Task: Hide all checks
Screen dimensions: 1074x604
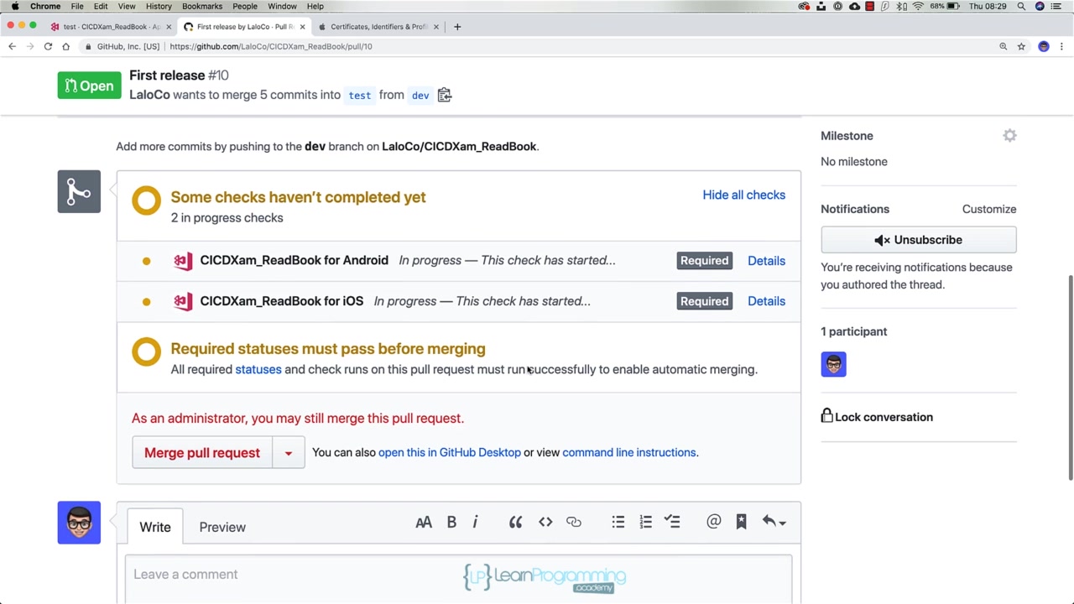Action: (x=744, y=195)
